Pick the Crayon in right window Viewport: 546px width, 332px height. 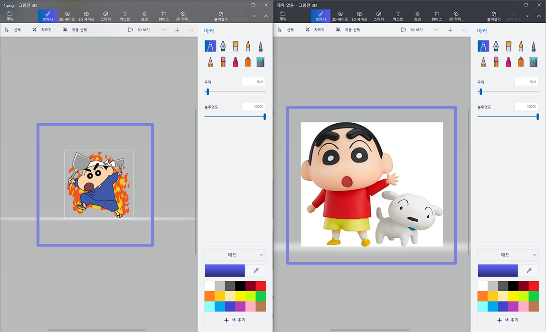[x=508, y=62]
